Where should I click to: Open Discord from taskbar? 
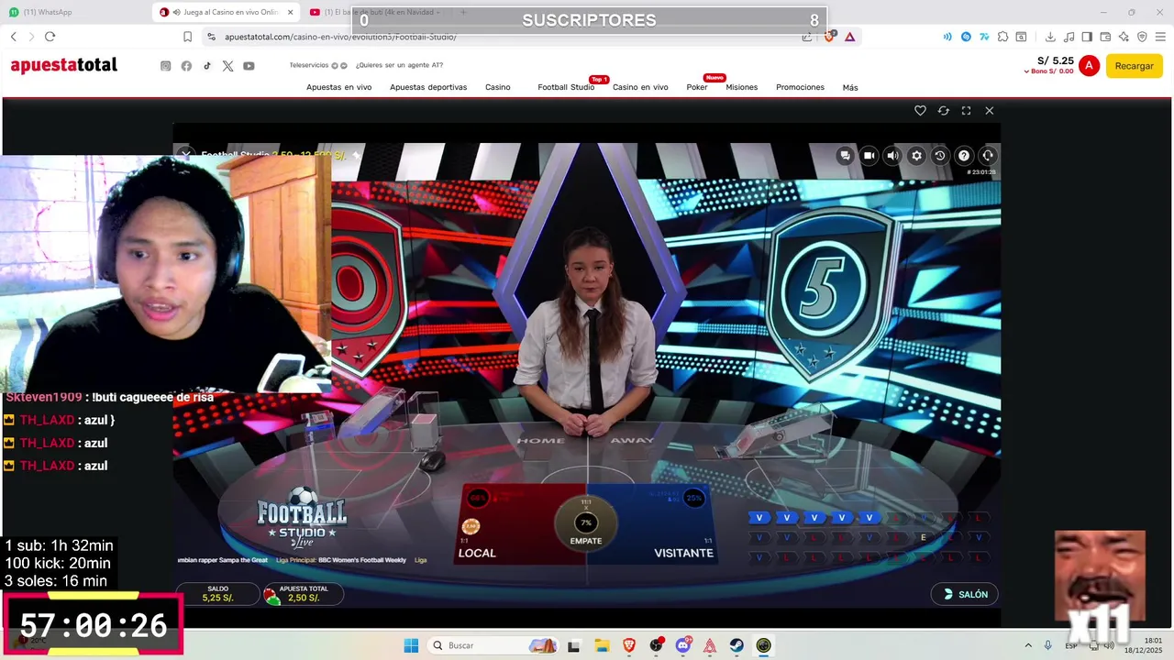click(x=682, y=645)
